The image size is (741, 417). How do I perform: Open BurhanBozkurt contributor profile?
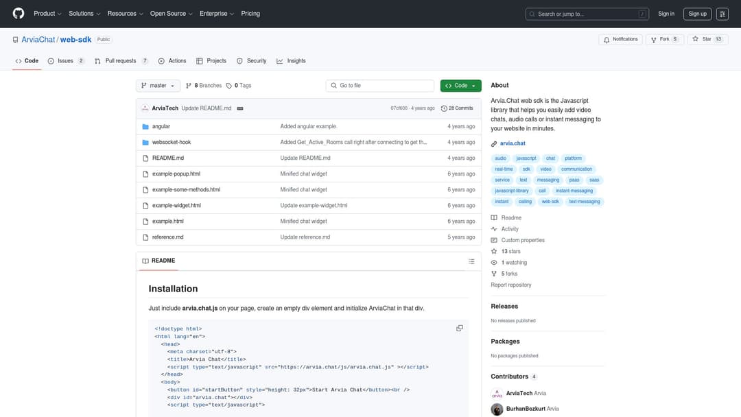coord(526,409)
